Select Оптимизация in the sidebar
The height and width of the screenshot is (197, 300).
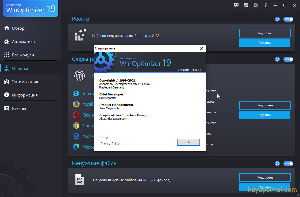[x=24, y=82]
